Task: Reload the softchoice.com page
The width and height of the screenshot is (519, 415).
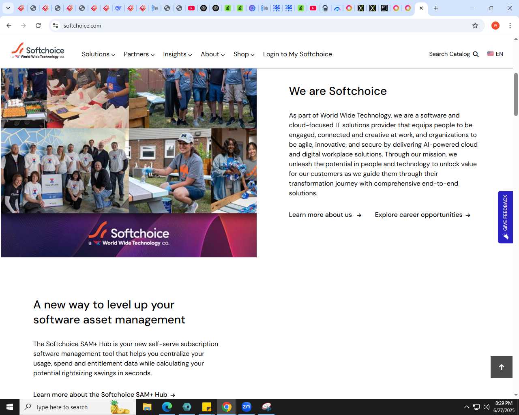Action: click(38, 26)
